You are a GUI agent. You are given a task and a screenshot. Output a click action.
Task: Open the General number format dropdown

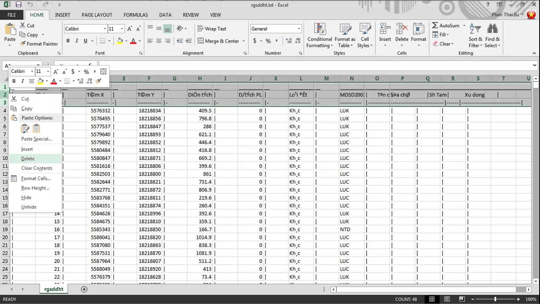[x=299, y=29]
